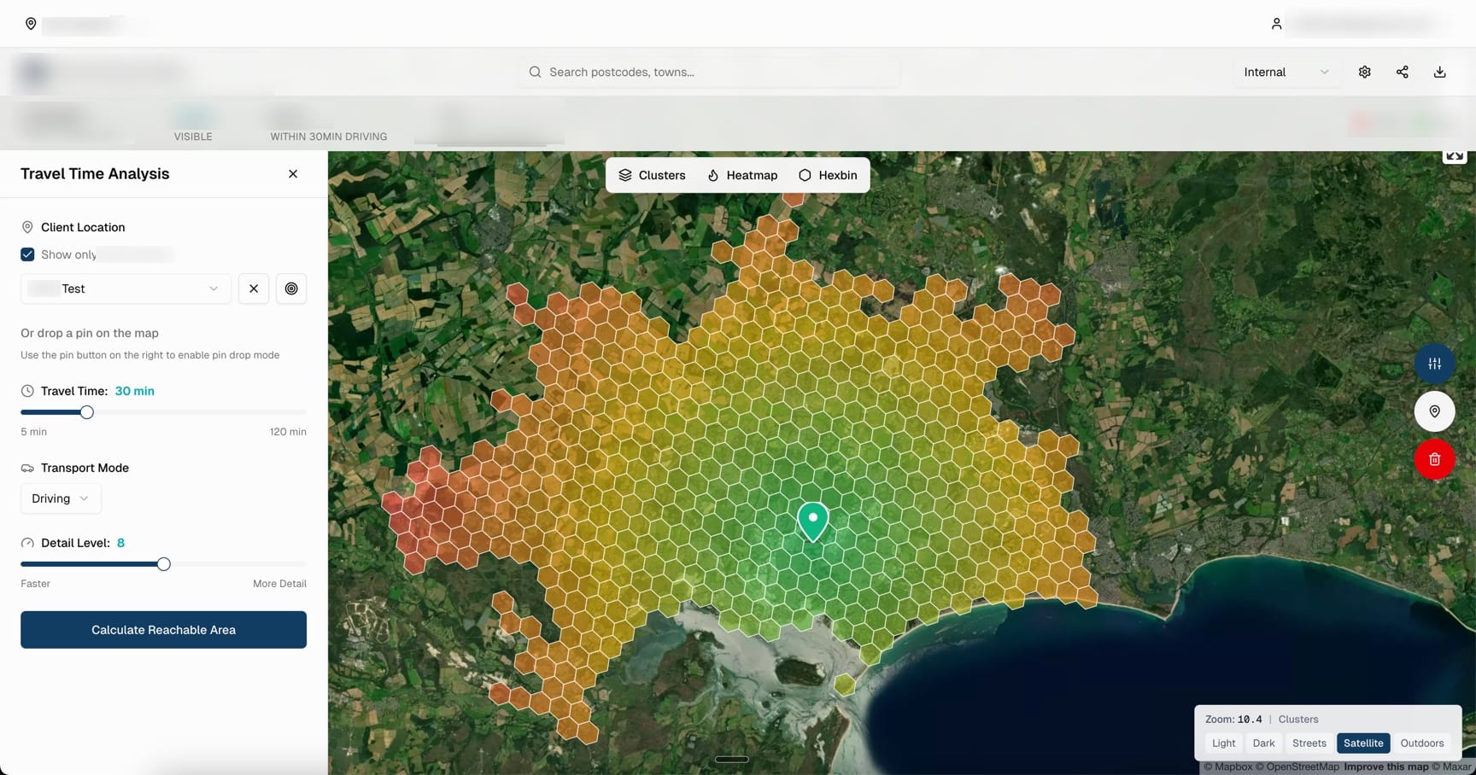Click the target locate icon beside Test
Viewport: 1476px width, 775px height.
pos(291,288)
